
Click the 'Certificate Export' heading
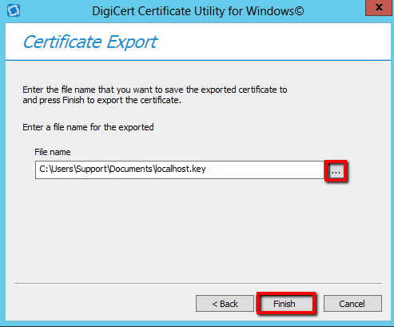[90, 42]
